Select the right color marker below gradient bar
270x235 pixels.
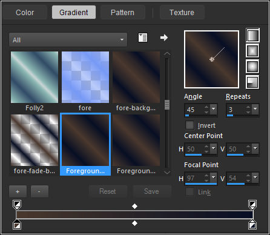coord(252,225)
